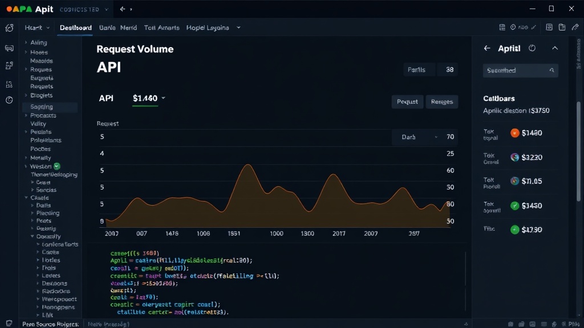
Task: Open the Toil Amarts tab
Action: [161, 27]
